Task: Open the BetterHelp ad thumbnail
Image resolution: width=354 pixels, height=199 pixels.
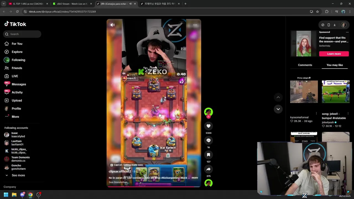Action: (x=304, y=44)
